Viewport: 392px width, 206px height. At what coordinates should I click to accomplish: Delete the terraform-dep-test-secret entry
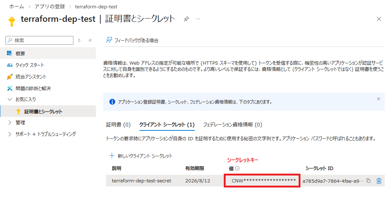pyautogui.click(x=379, y=181)
